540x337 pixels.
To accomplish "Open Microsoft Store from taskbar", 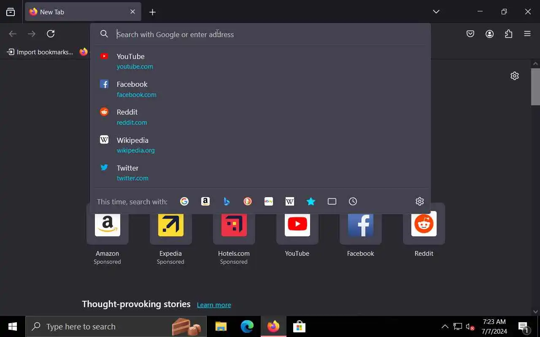I will [299, 326].
